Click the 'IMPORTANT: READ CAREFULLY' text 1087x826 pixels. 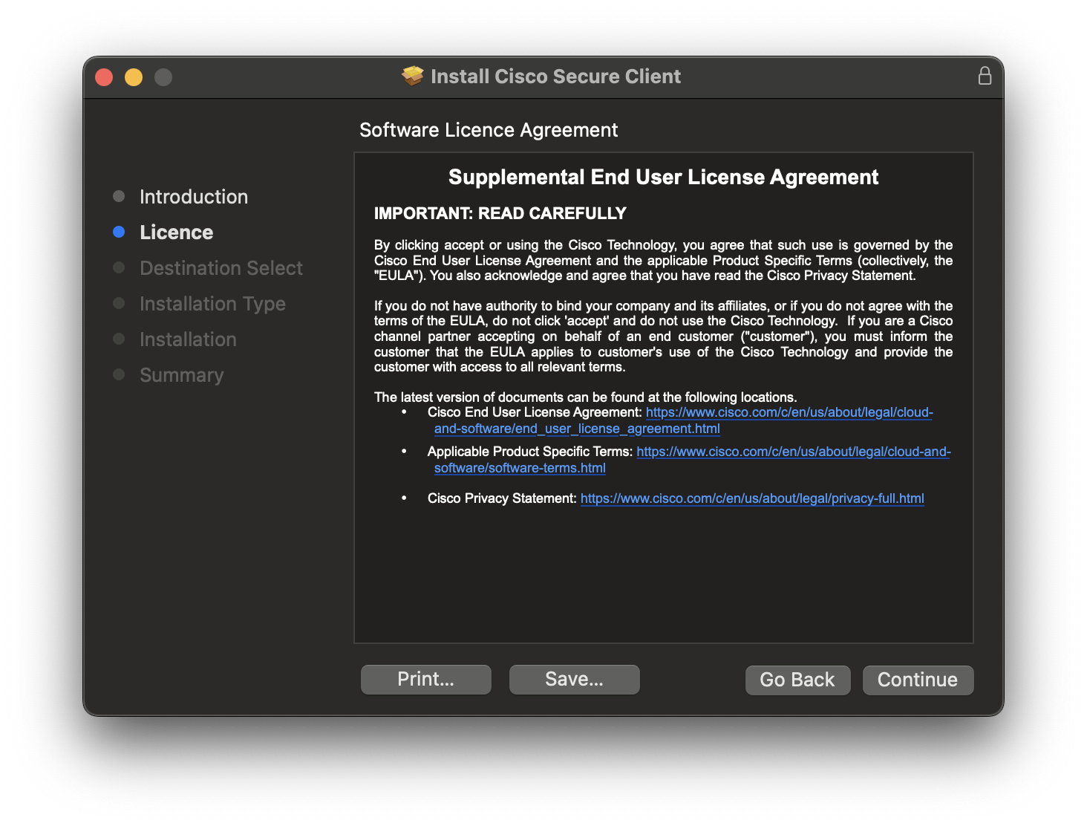500,213
